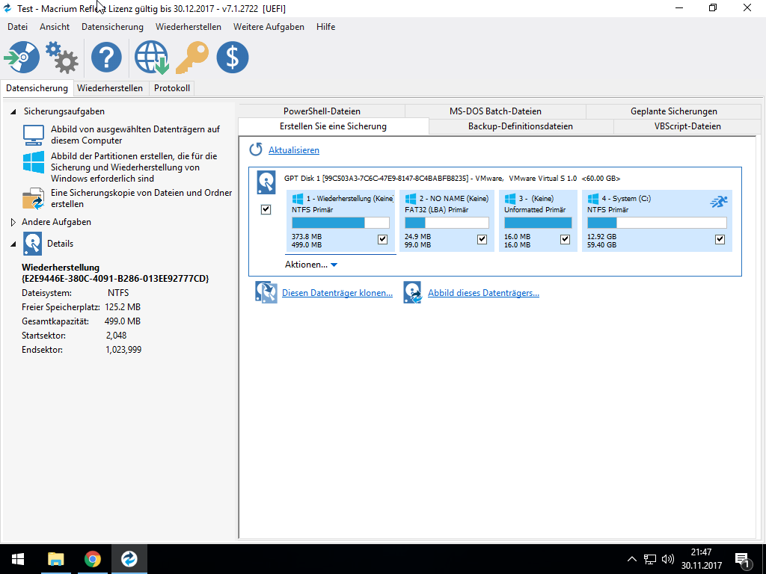The height and width of the screenshot is (574, 766).
Task: Click the backup disc toolbar icon
Action: [x=22, y=57]
